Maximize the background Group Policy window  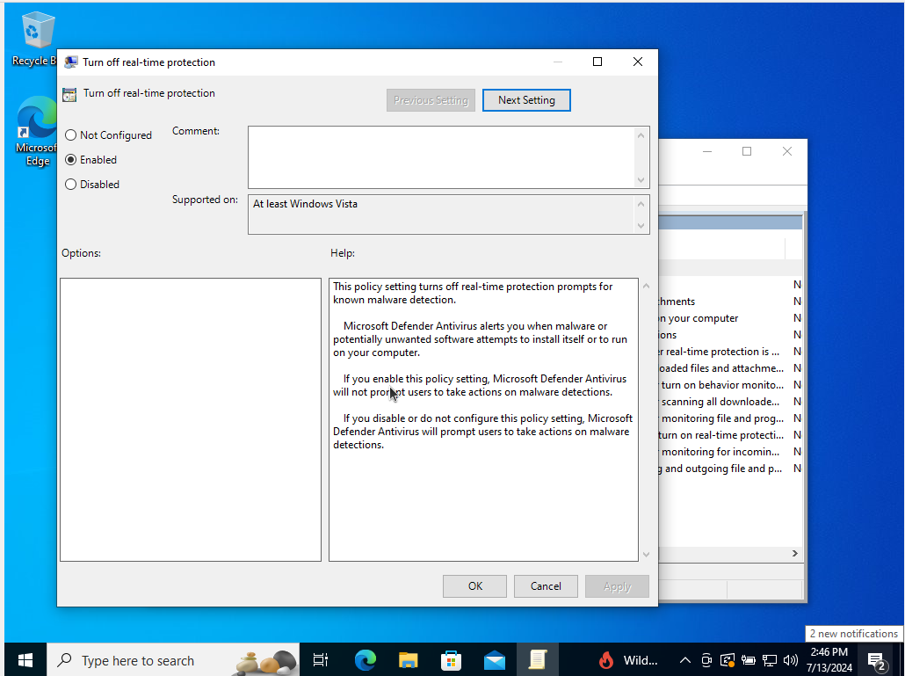pos(746,151)
